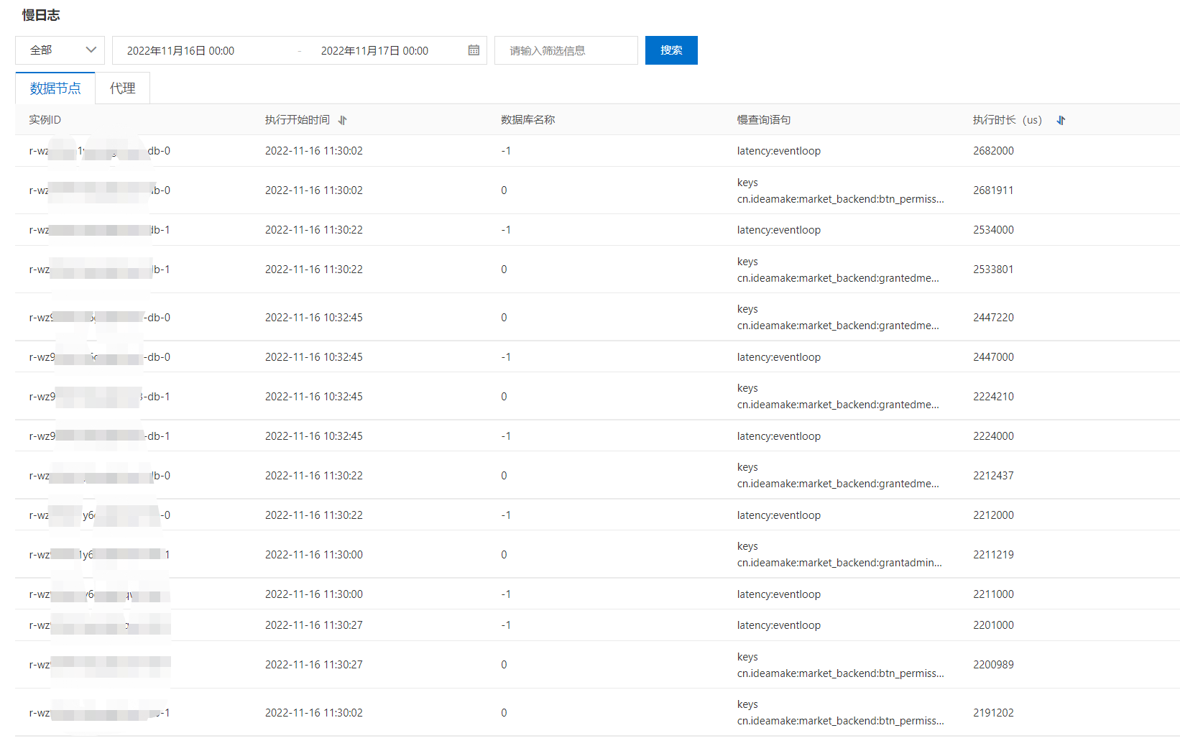1180x746 pixels.
Task: Switch to the 数据节点 tab
Action: (x=55, y=88)
